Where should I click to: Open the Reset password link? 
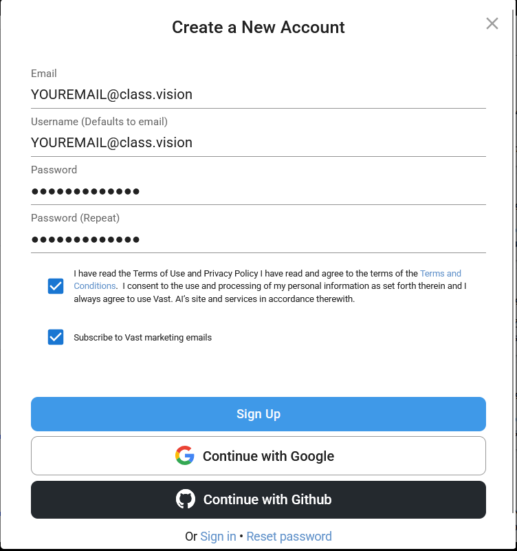pyautogui.click(x=289, y=537)
